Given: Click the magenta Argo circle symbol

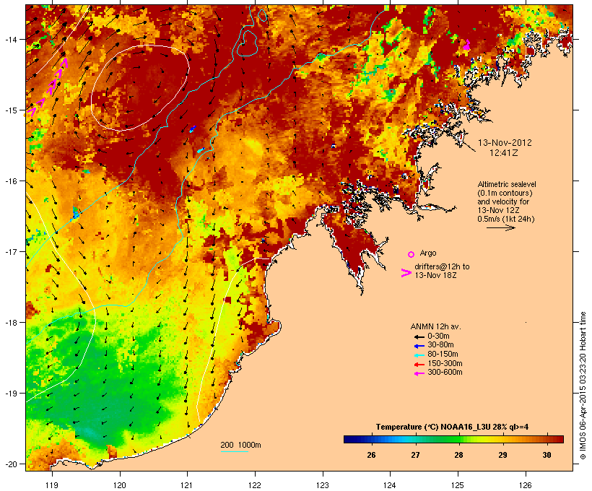Looking at the screenshot, I should 412,254.
